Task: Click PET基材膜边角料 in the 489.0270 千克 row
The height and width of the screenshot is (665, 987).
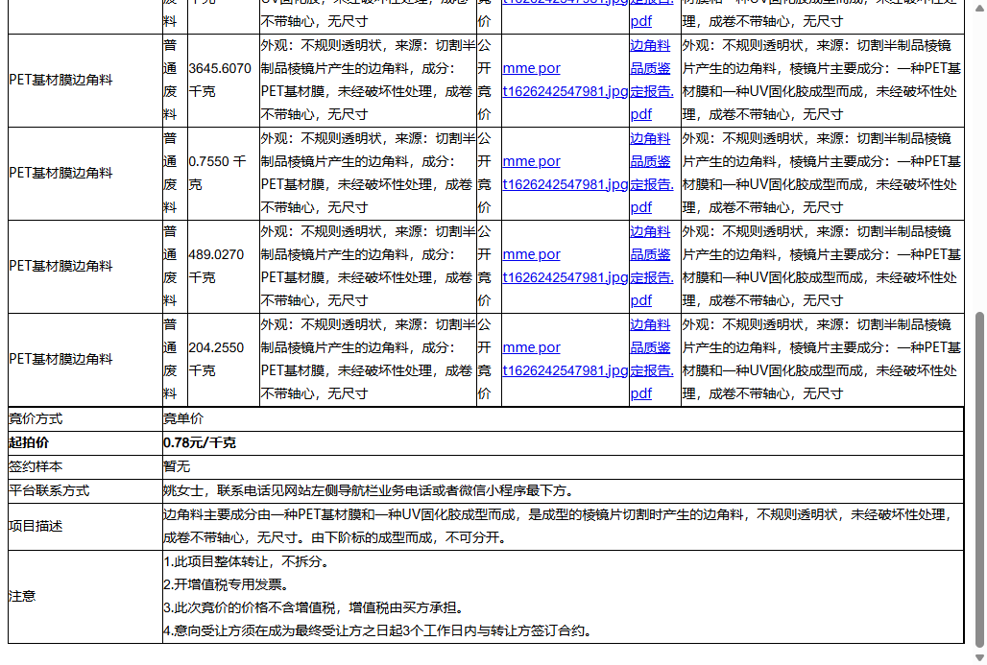Action: pos(61,266)
